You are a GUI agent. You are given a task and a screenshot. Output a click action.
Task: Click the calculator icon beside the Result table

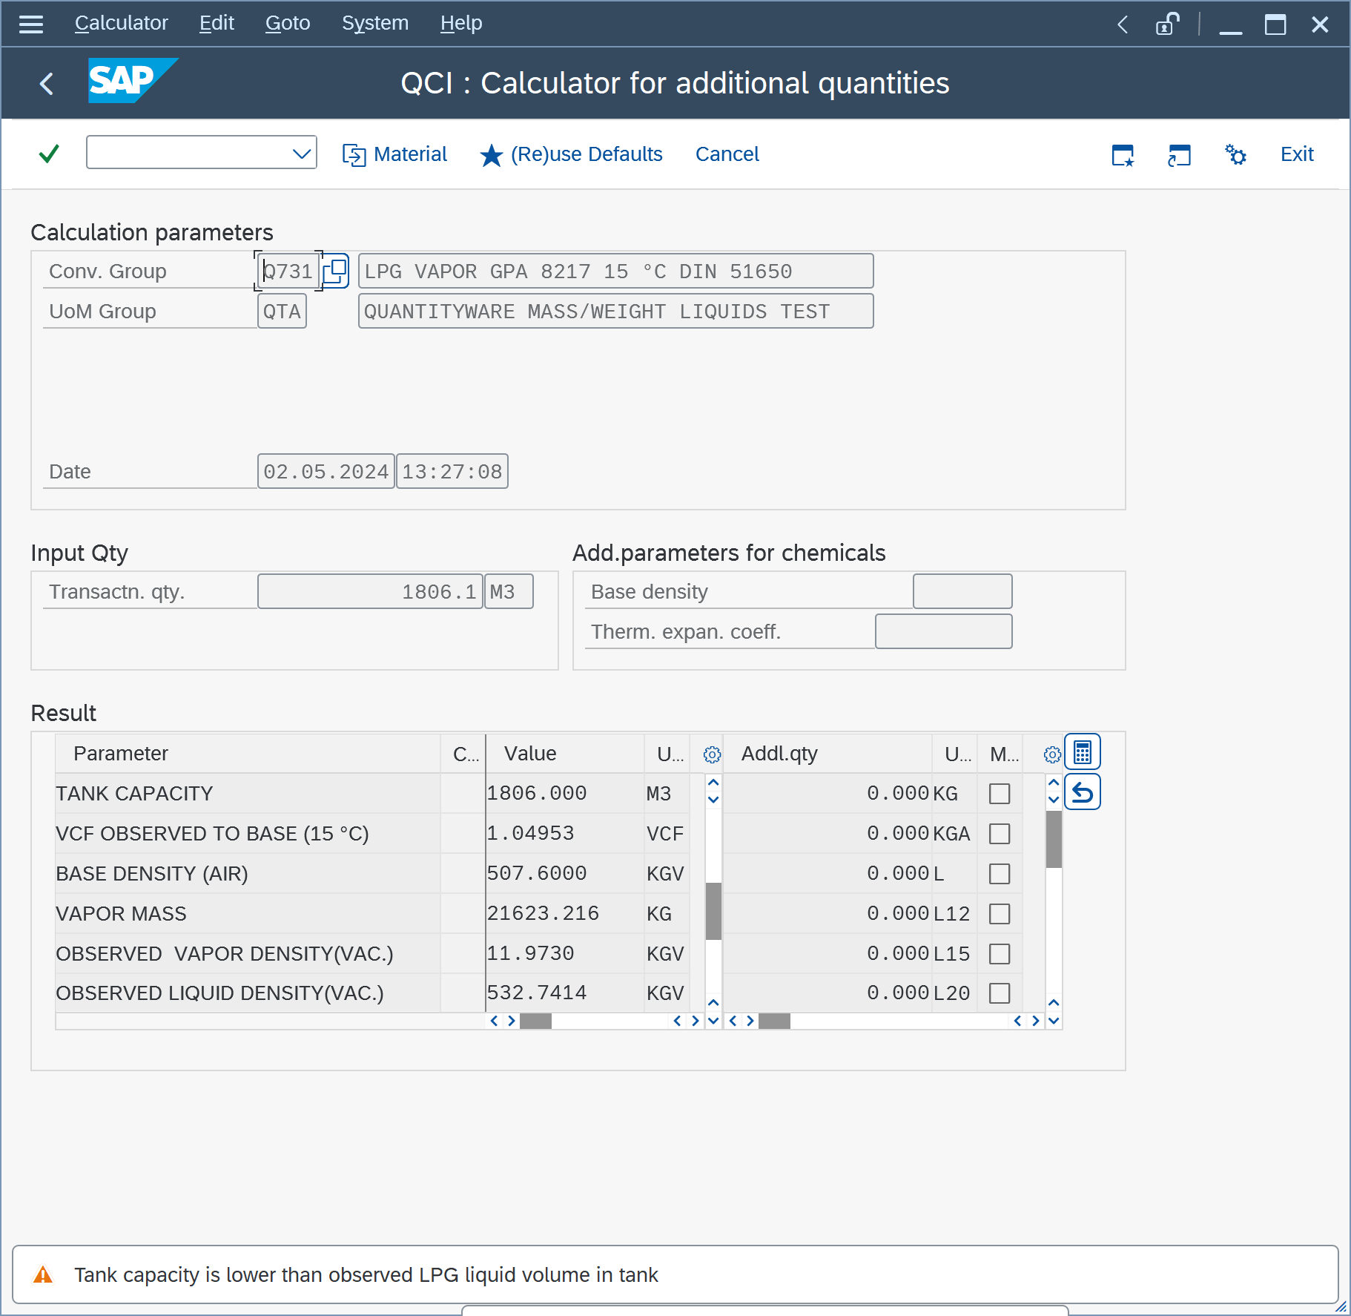(1083, 751)
